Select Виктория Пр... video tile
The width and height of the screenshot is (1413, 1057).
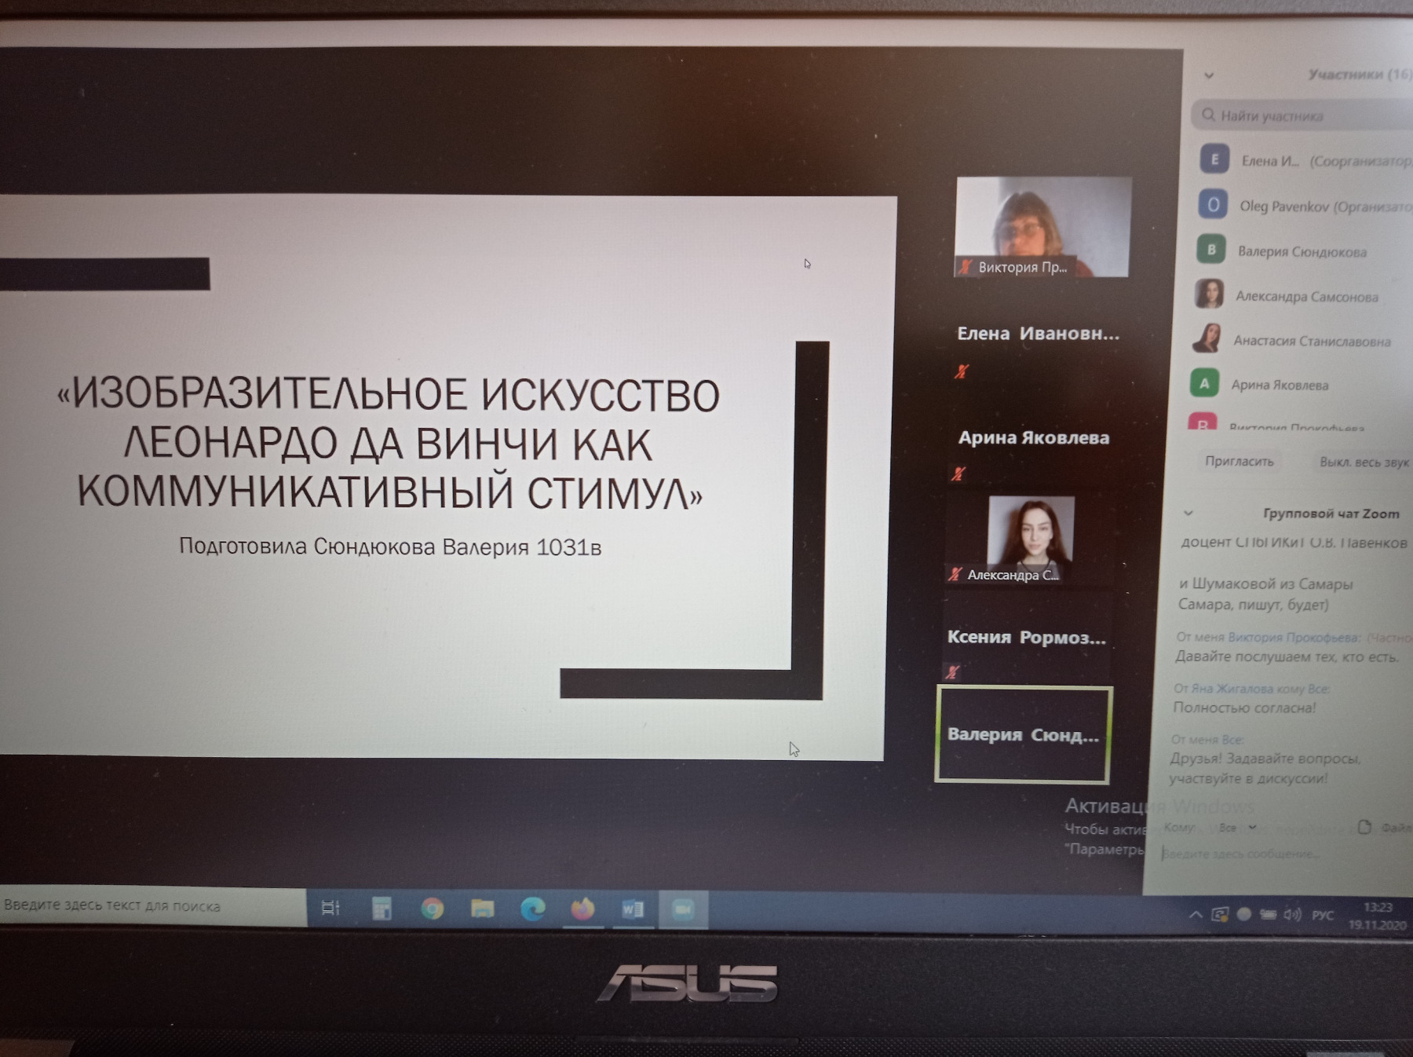point(1043,227)
